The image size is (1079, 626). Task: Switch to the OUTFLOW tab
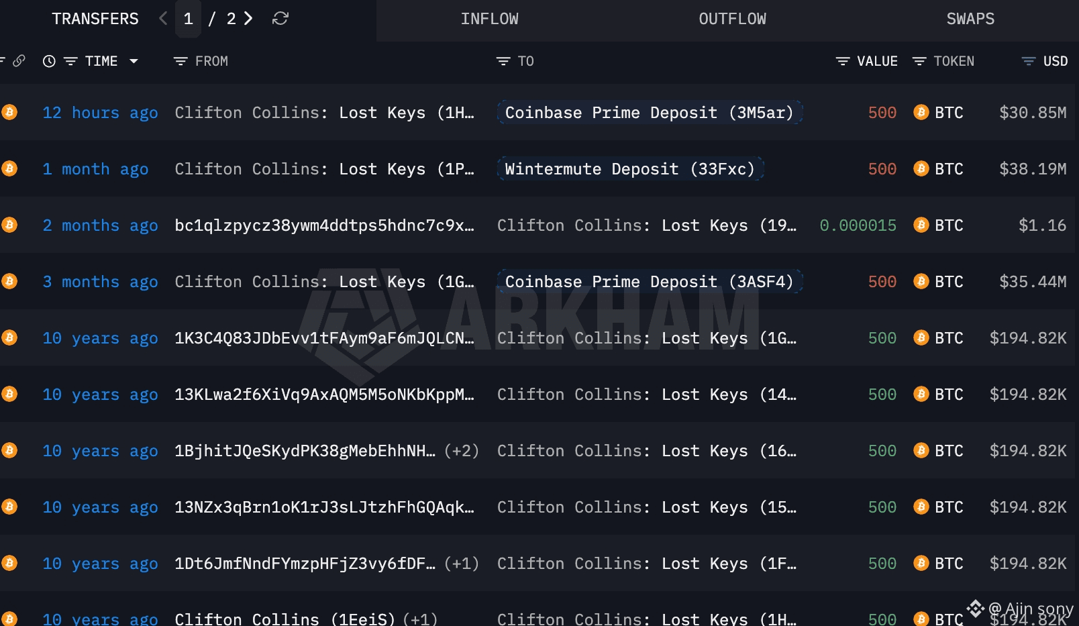(733, 19)
